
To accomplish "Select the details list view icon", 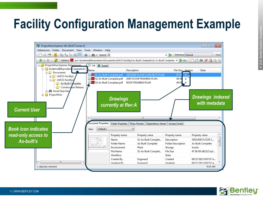I will (x=80, y=55).
